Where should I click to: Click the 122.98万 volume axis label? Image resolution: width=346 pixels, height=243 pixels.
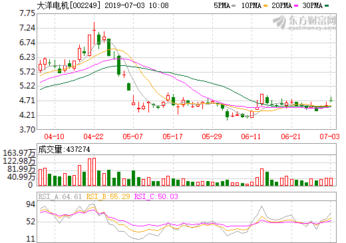tap(19, 161)
